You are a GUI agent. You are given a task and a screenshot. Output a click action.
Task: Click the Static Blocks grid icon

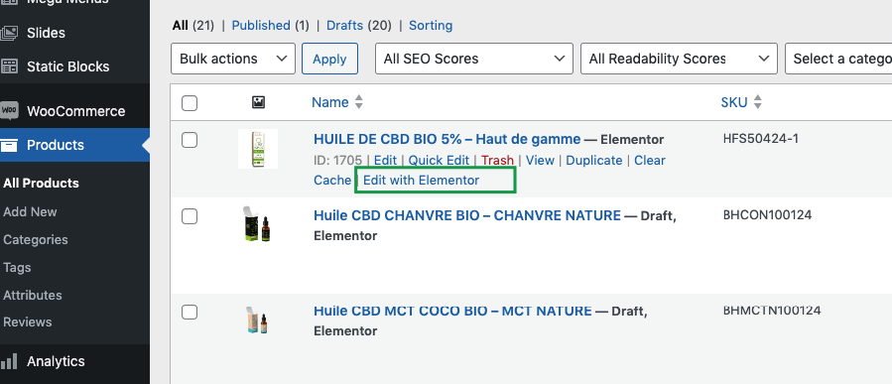click(9, 66)
